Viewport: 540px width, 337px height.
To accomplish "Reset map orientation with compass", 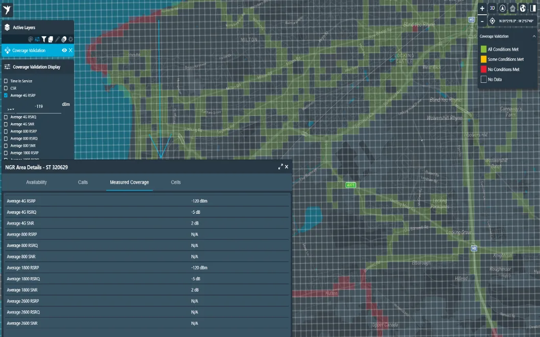I will (503, 8).
